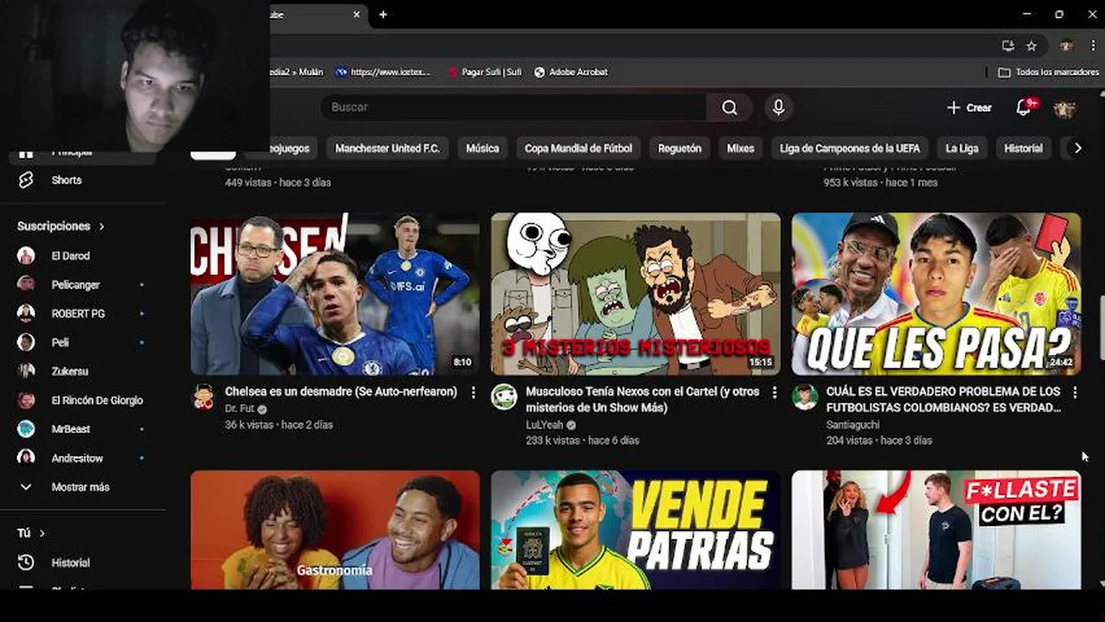Play the Chelsea es un desmadre thumbnail
The width and height of the screenshot is (1105, 622).
(x=335, y=294)
